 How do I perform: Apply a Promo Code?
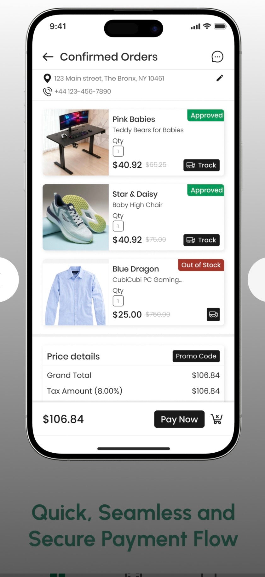196,356
